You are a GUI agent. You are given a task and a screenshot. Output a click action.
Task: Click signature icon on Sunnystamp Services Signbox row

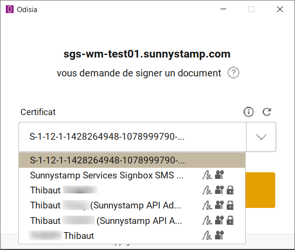tap(206, 175)
